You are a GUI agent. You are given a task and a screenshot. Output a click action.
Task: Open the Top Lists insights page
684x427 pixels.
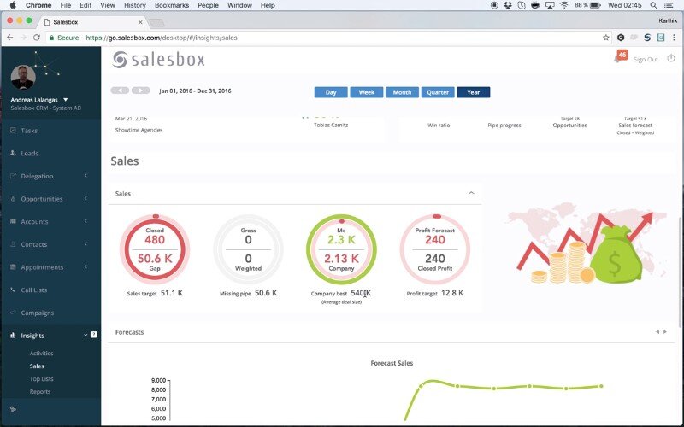tap(41, 378)
